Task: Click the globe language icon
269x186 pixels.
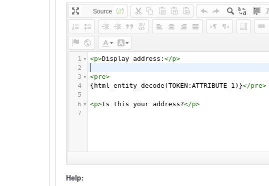Action: [87, 43]
